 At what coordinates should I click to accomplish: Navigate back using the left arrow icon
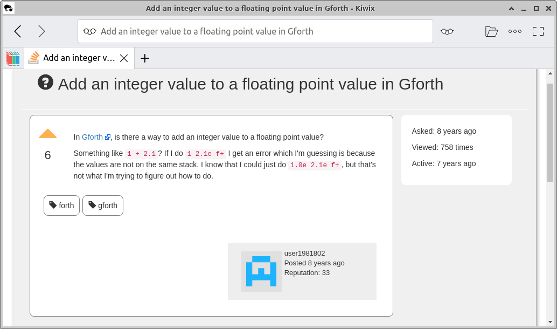pos(17,31)
